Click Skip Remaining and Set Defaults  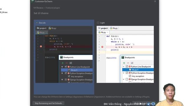click(x=48, y=103)
